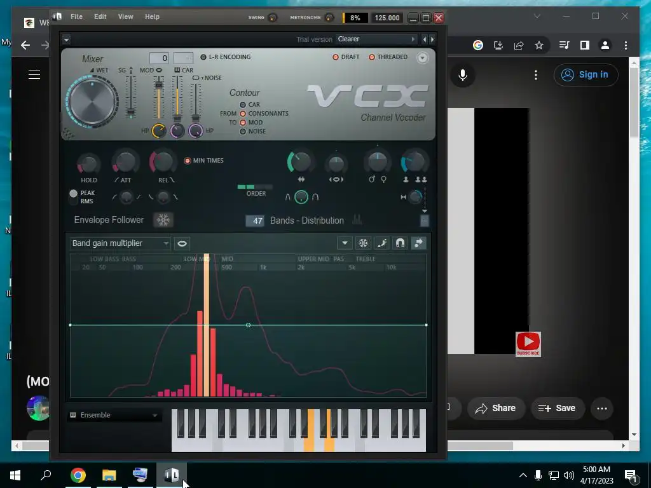Enable L-R ENCODING option
Viewport: 651px width, 488px height.
[226, 57]
